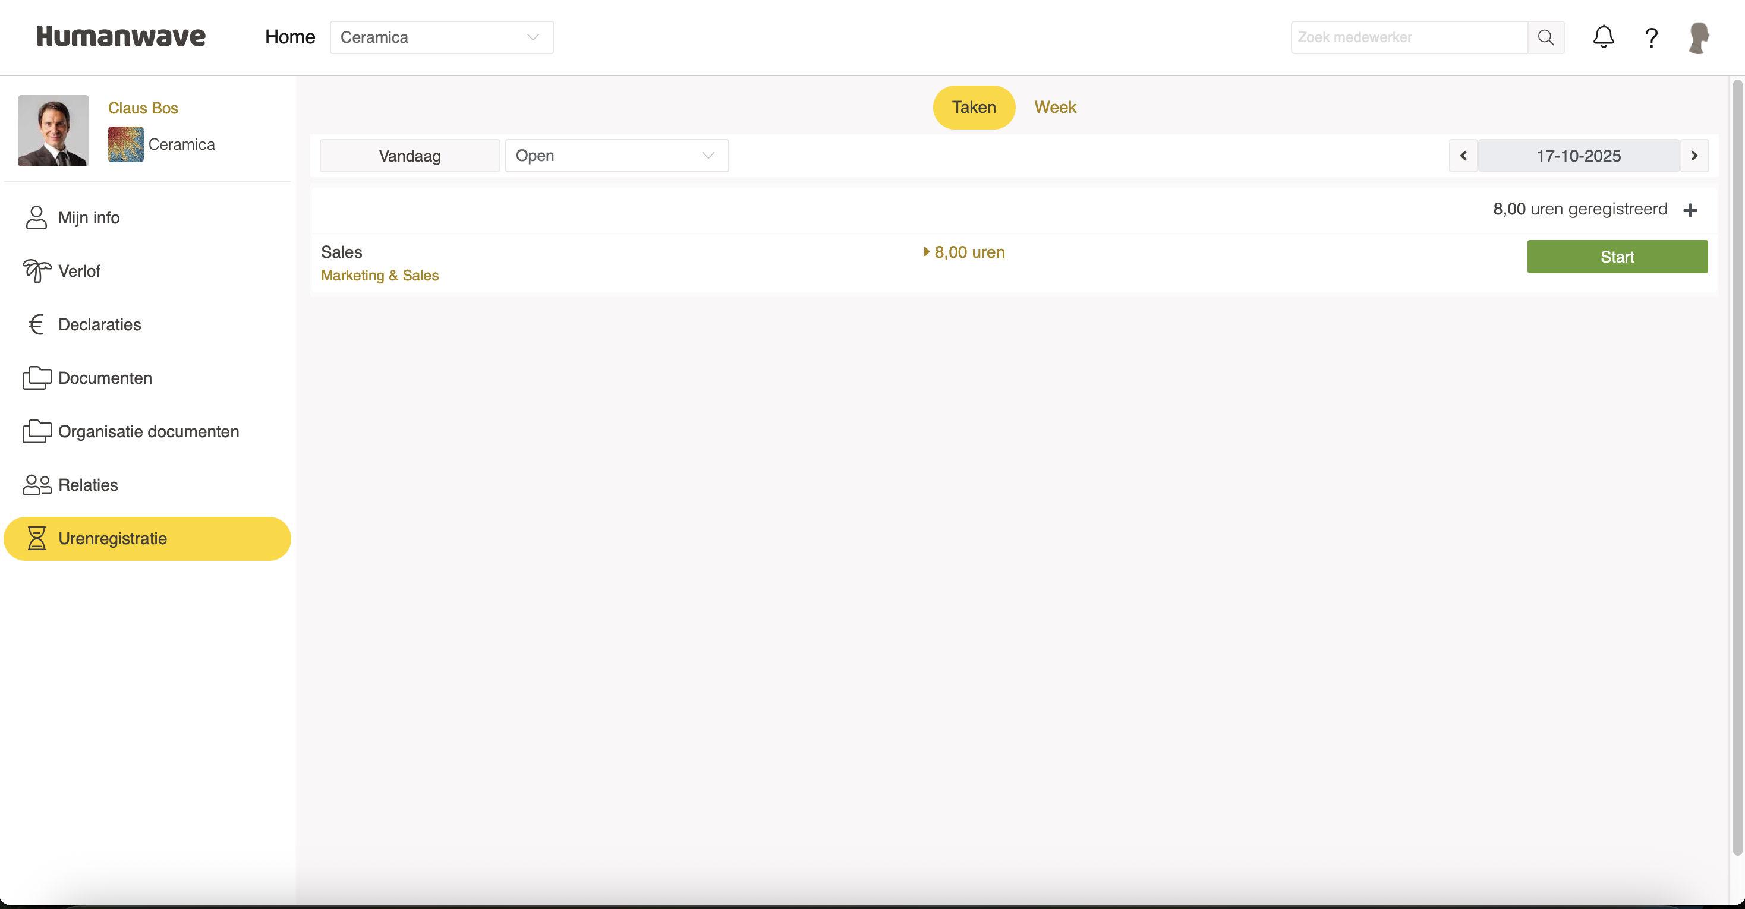Add hours with the plus icon
Image resolution: width=1745 pixels, height=909 pixels.
pos(1690,210)
